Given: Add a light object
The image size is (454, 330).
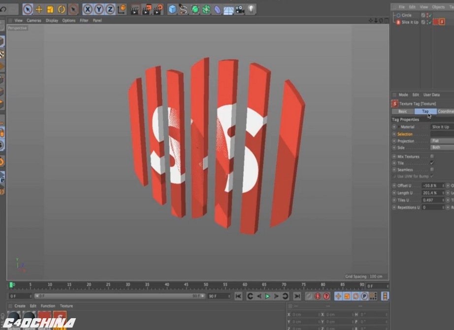Looking at the screenshot, I should [251, 9].
